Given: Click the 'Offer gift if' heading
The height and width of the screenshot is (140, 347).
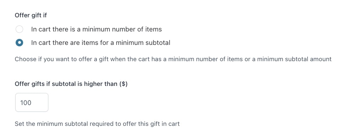Looking at the screenshot, I should click(x=31, y=16).
